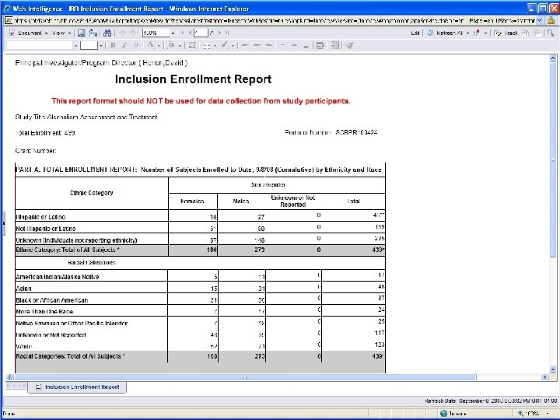
Task: Click horizontal scrollbar left arrow
Action: 9,377
